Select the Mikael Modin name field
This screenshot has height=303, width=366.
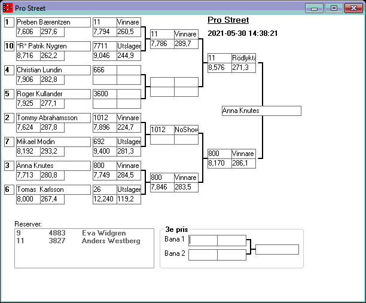pos(53,142)
